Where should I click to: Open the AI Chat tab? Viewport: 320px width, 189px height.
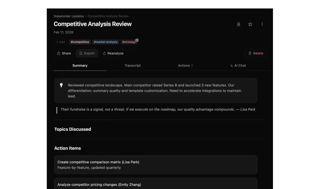click(238, 65)
